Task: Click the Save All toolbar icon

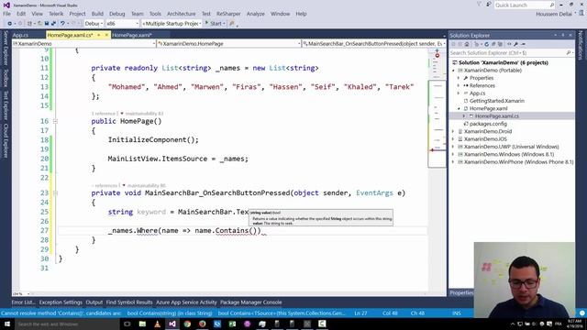Action: [x=53, y=24]
